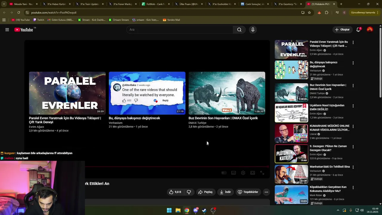Image resolution: width=382 pixels, height=215 pixels.
Task: Open Discord from taskbar
Action: [195, 210]
